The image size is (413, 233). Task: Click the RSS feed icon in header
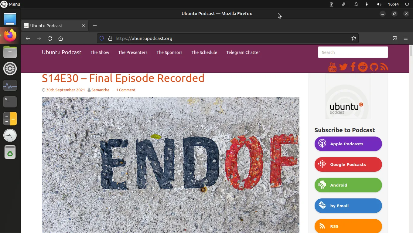[x=384, y=67]
